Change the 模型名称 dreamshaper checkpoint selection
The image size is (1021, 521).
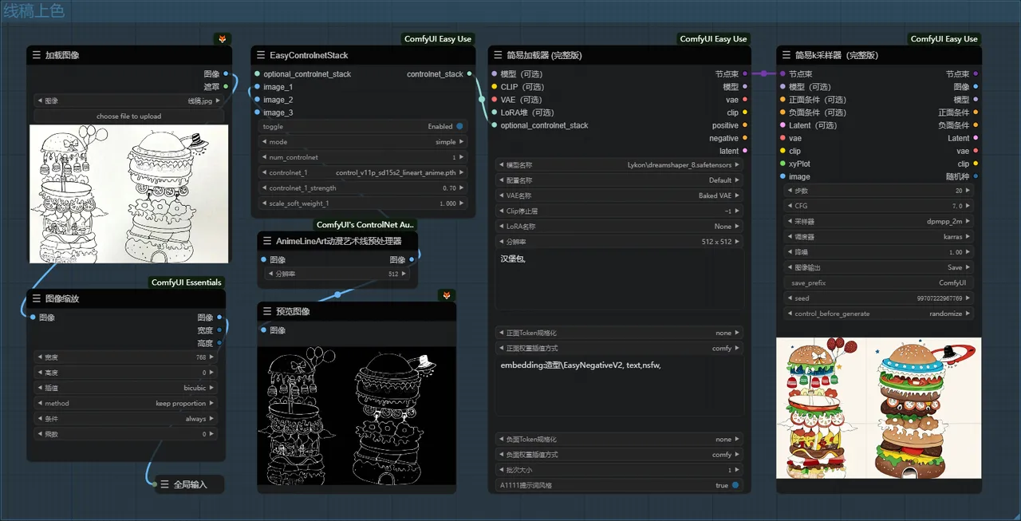pyautogui.click(x=619, y=165)
